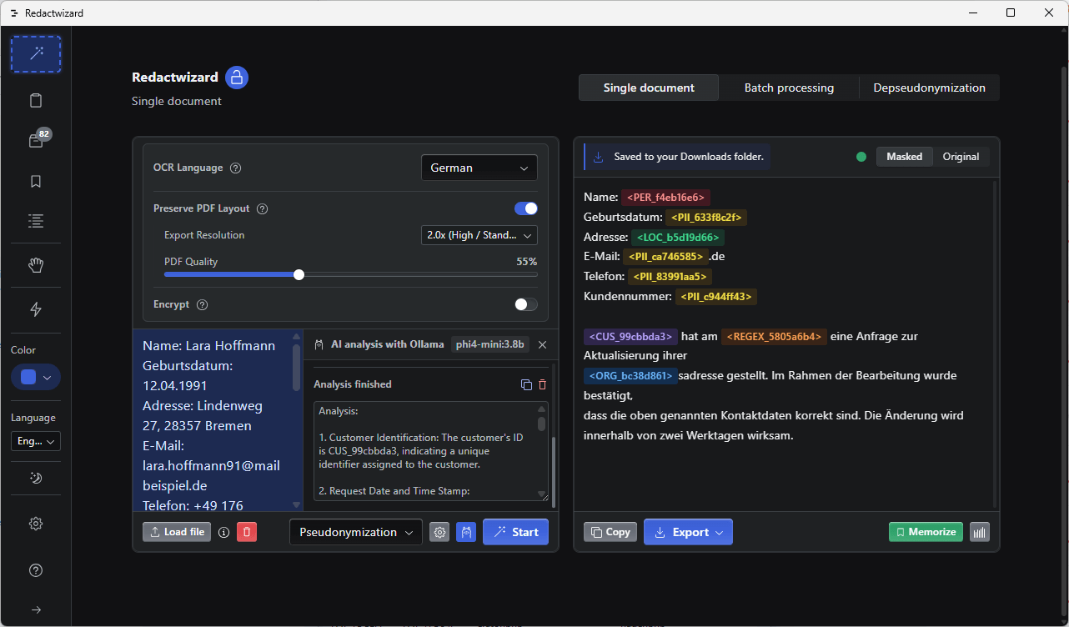Click the Saved to your Downloads folder notice
The image size is (1069, 627).
(x=679, y=157)
